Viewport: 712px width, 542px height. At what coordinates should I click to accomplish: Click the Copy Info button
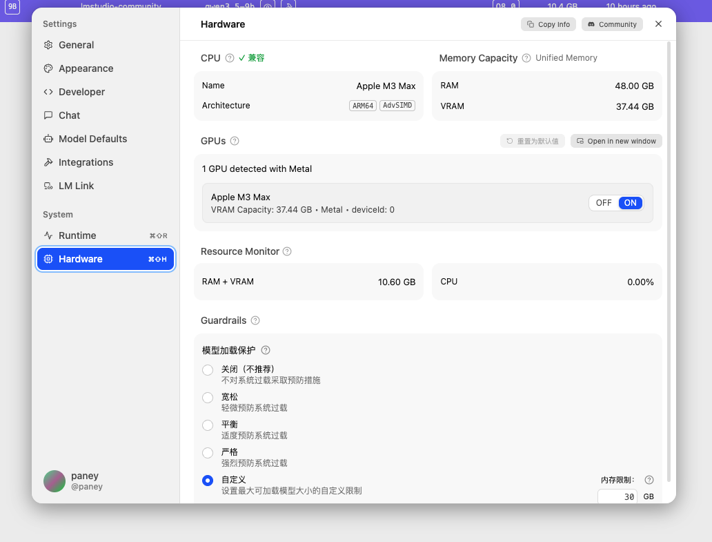(548, 25)
